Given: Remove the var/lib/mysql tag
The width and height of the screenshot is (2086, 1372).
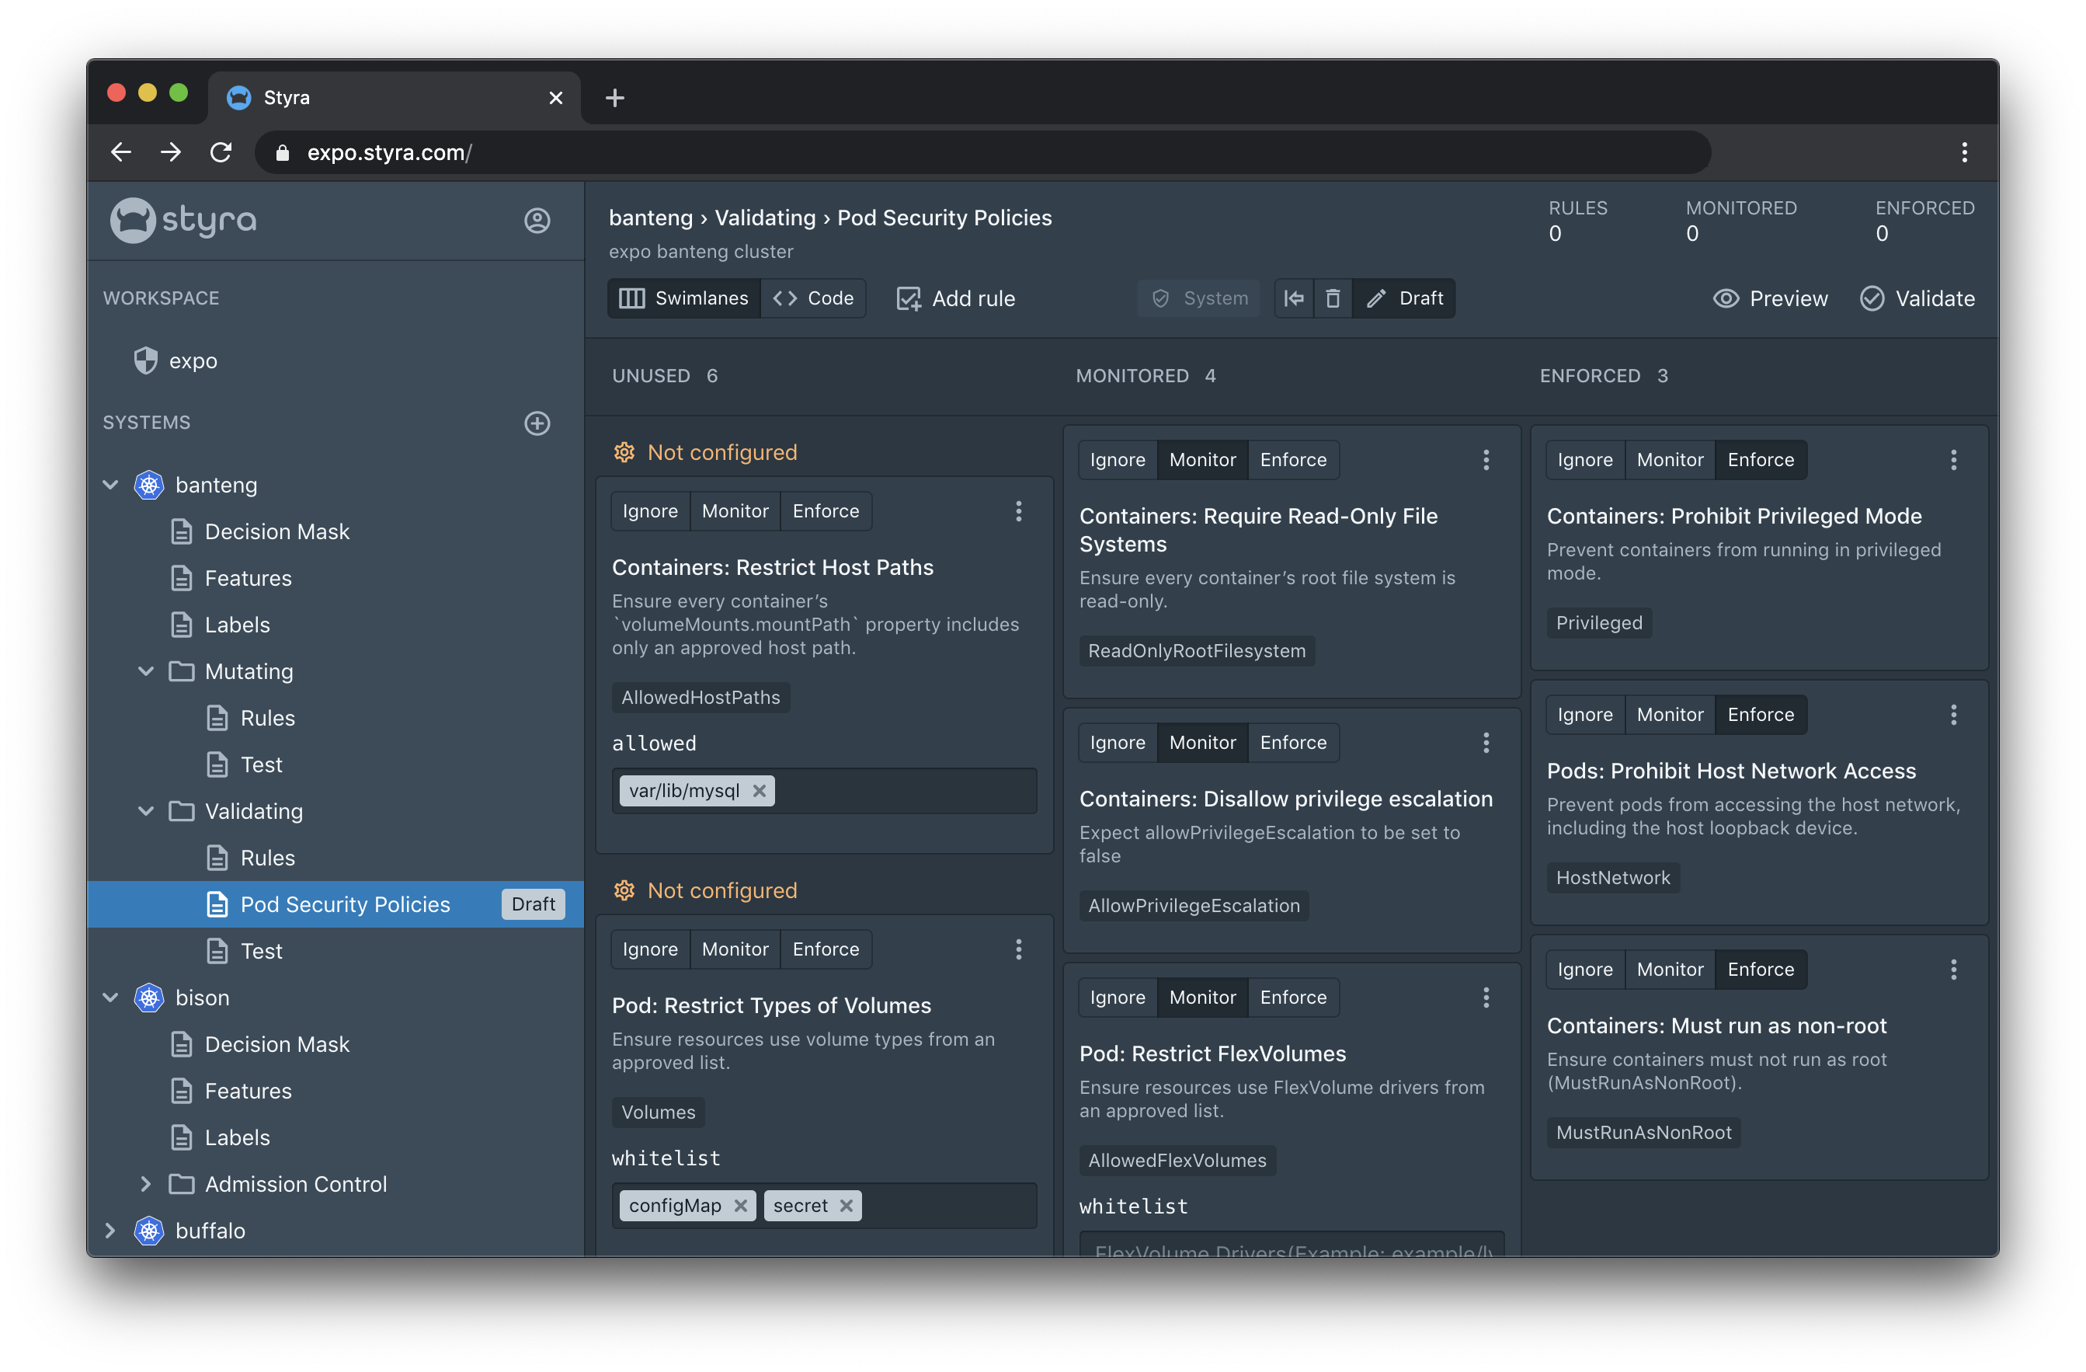Looking at the screenshot, I should coord(759,791).
